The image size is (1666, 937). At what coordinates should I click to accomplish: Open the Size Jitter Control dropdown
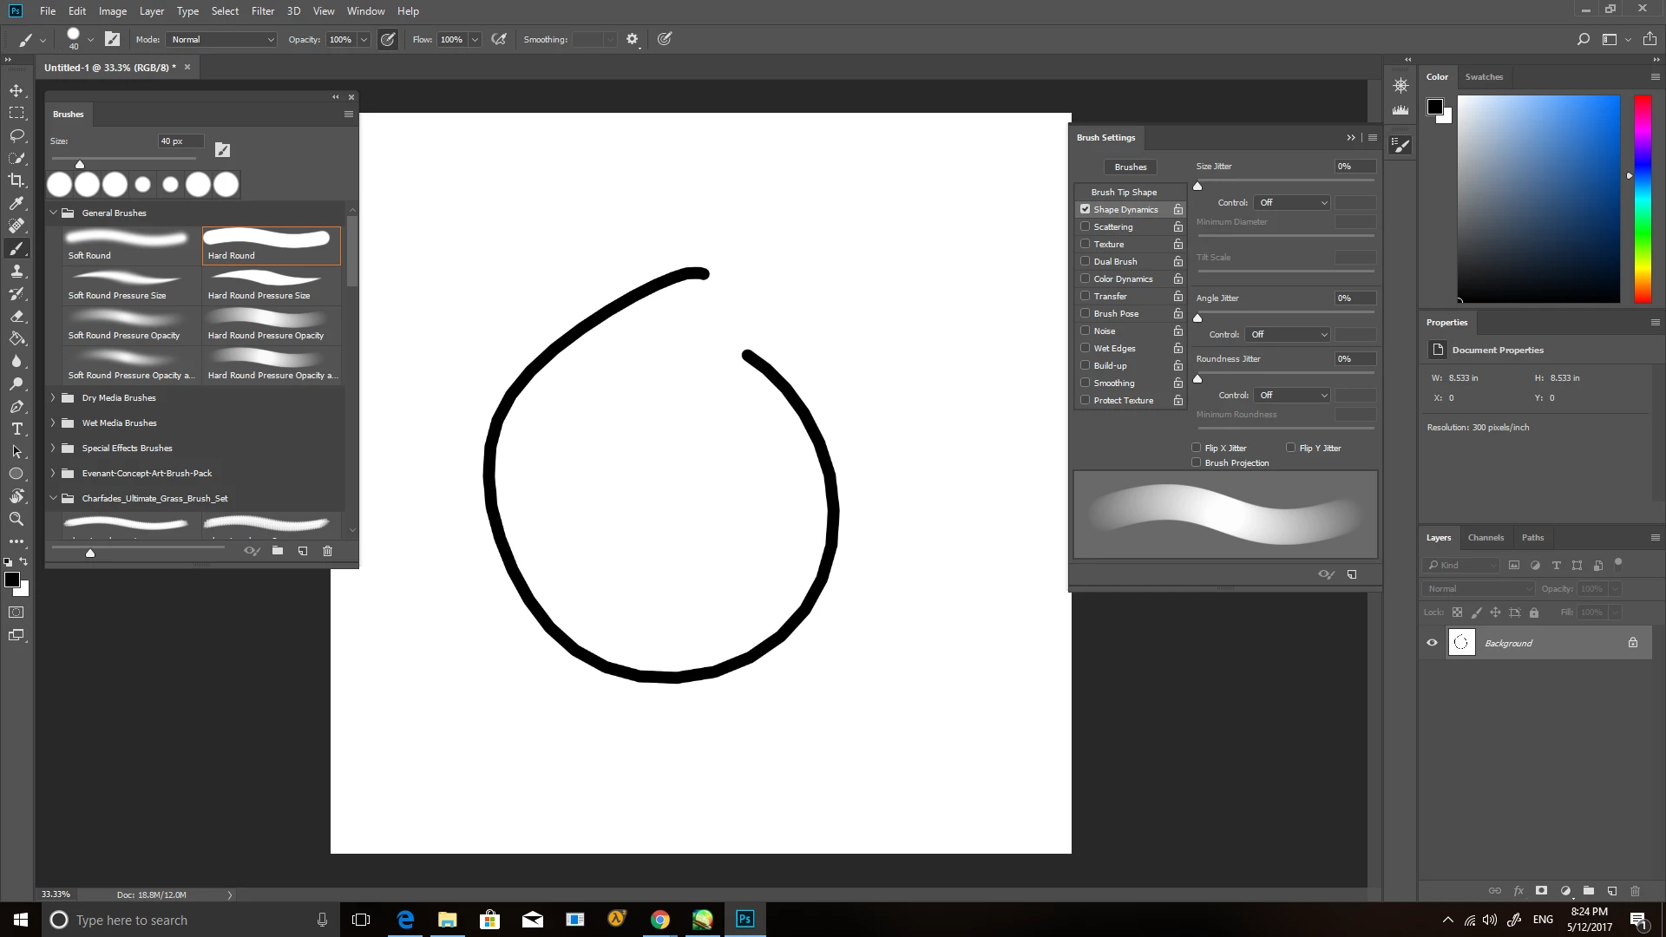click(1292, 202)
